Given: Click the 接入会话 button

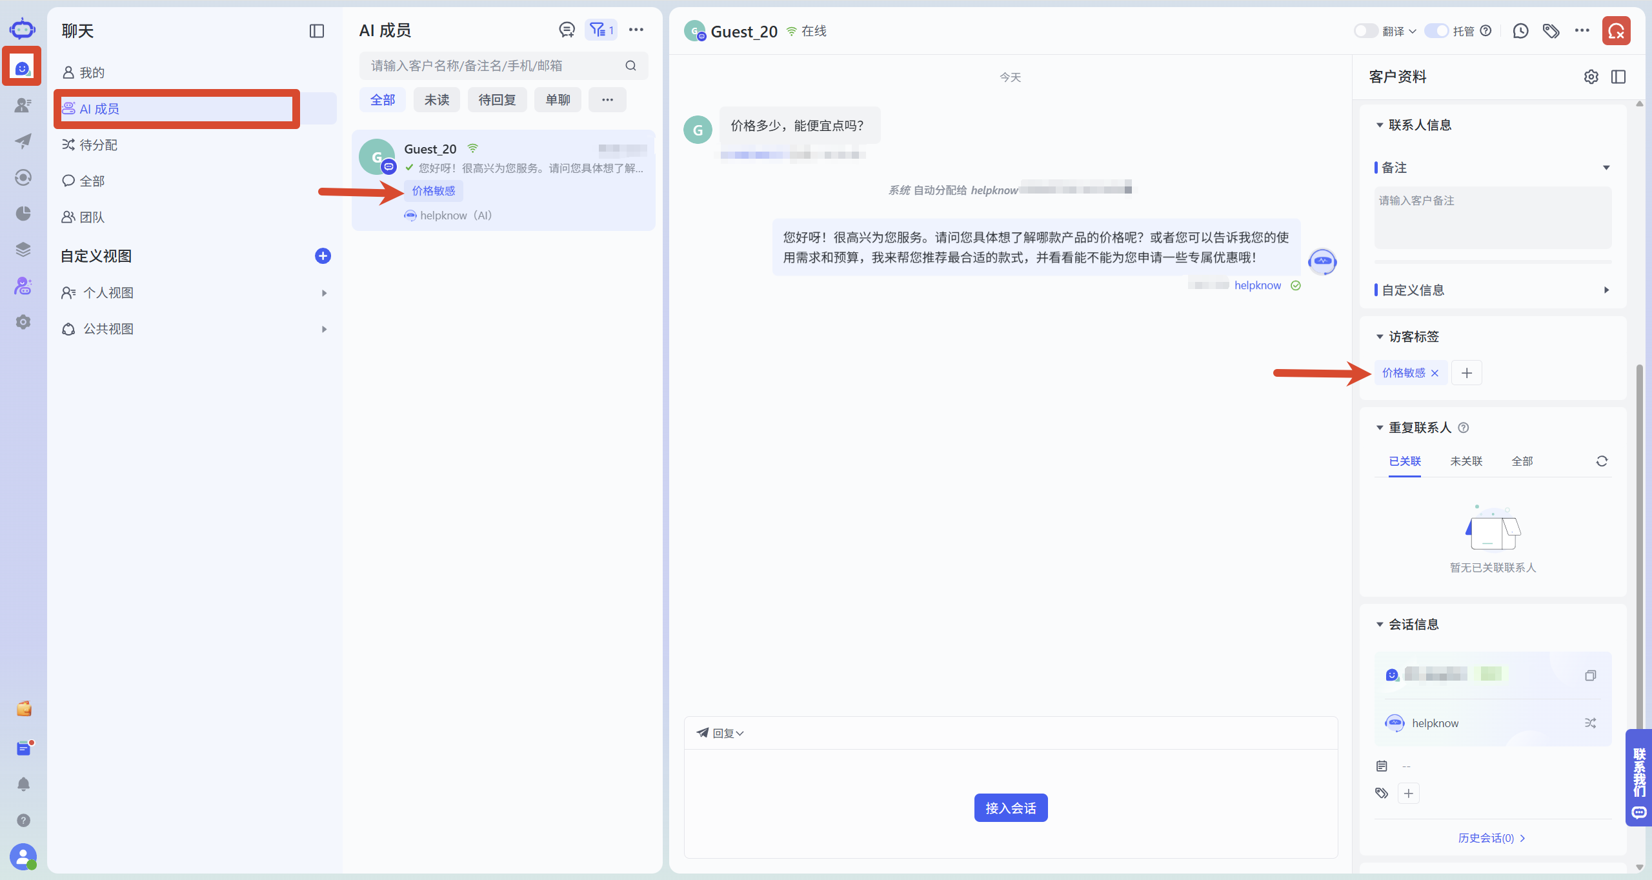Looking at the screenshot, I should pos(1011,808).
